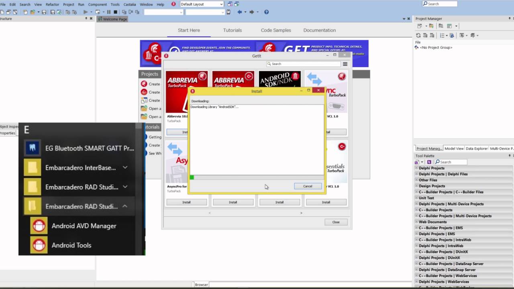Click the Save icon in the main toolbar
The height and width of the screenshot is (289, 514).
point(44,12)
